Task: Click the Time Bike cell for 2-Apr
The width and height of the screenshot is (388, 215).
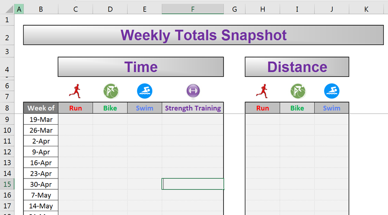Action: tap(110, 141)
